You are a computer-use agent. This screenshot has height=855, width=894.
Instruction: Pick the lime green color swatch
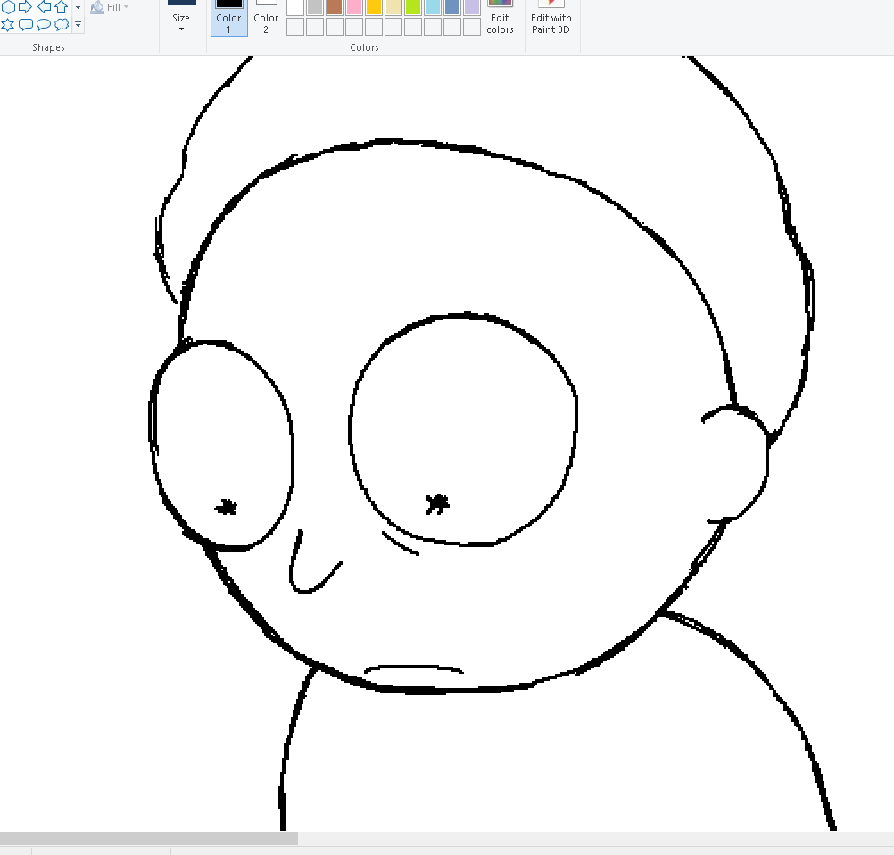click(x=413, y=7)
